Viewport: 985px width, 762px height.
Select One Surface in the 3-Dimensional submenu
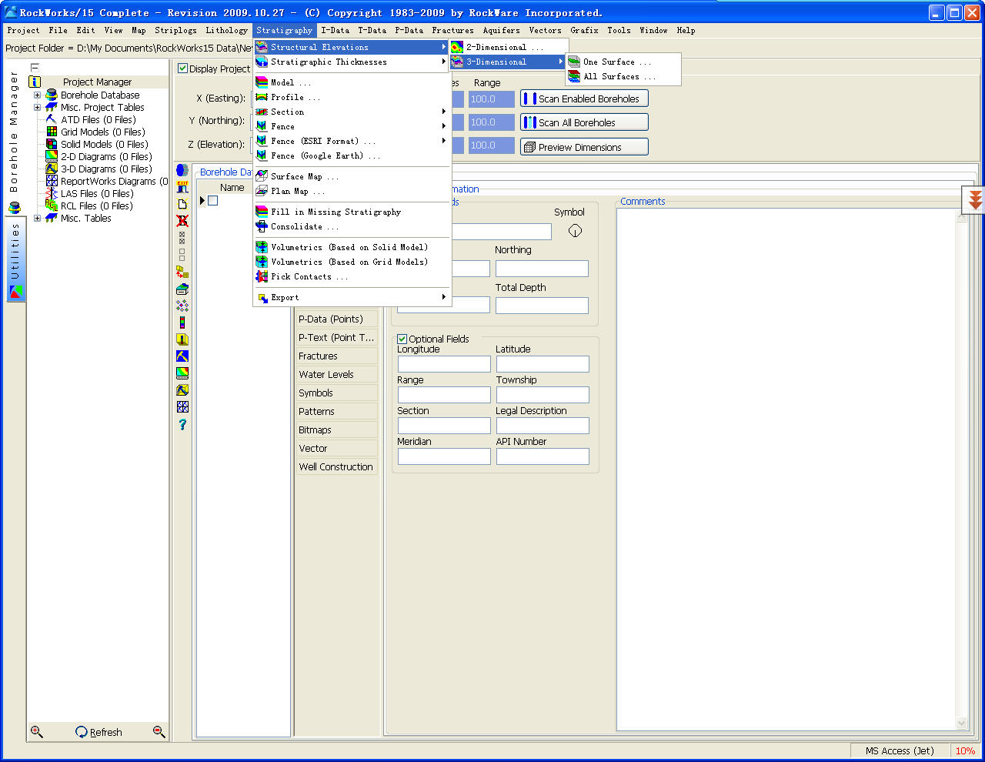click(623, 62)
